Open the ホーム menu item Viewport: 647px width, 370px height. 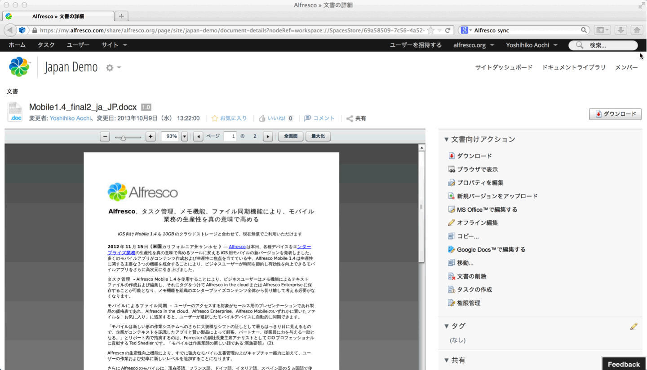(17, 45)
